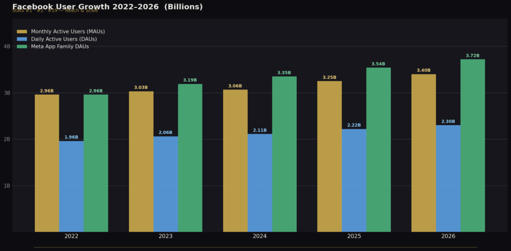The height and width of the screenshot is (251, 511).
Task: Select the 'Daily Active Users (DAUs)' legend label
Action: click(x=64, y=39)
